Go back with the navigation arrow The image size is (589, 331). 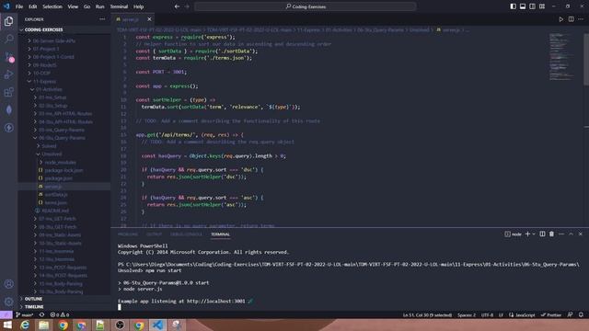pos(177,6)
